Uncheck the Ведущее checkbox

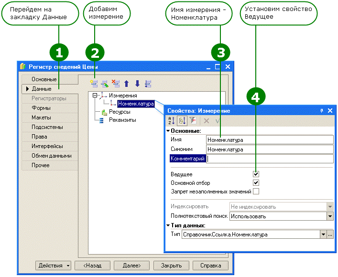click(256, 174)
